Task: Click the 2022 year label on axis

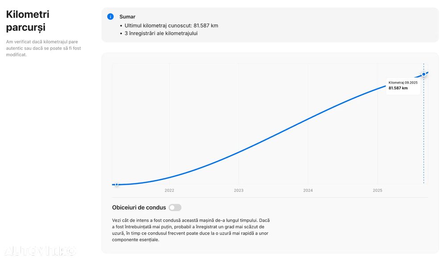Action: point(169,190)
